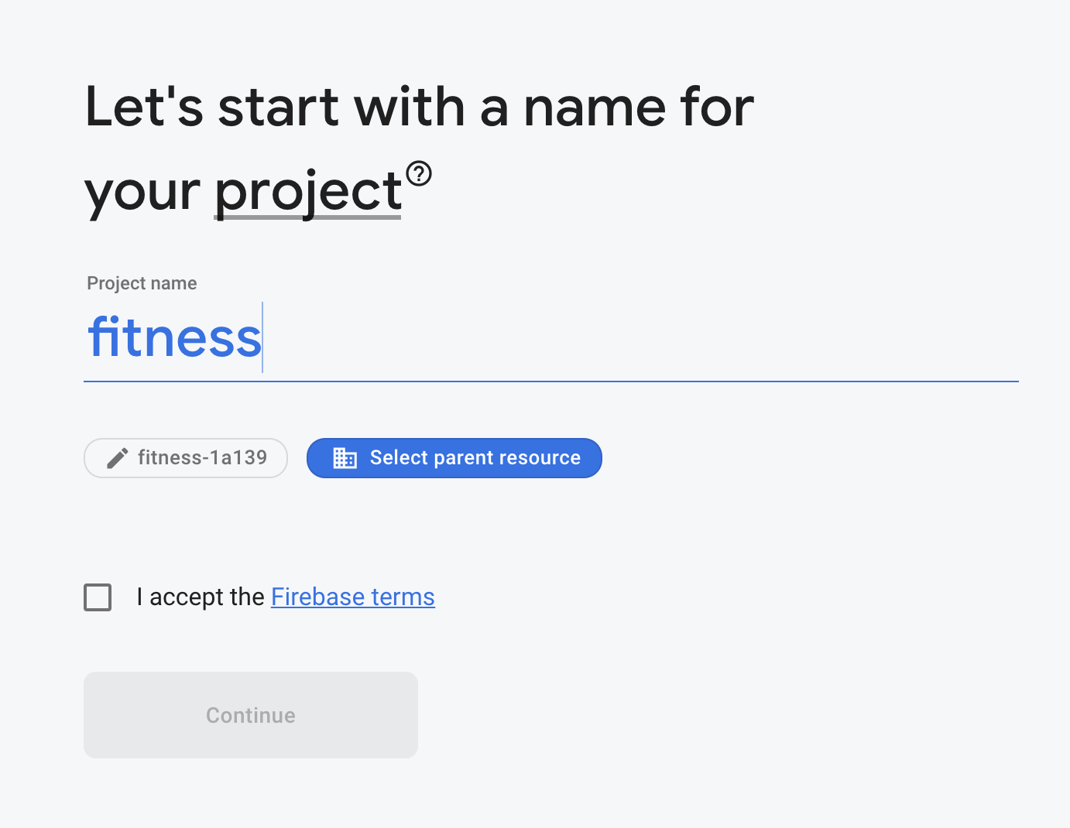Focus the Project name input containing fitness
1070x828 pixels.
(551, 338)
